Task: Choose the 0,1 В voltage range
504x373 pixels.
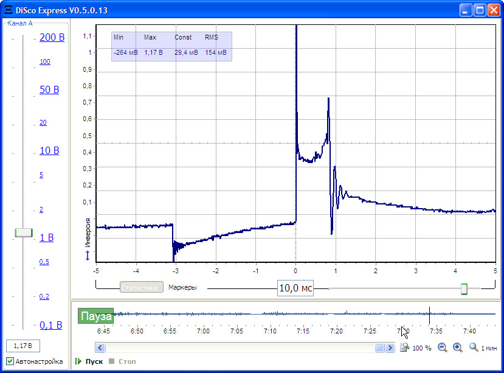Action: click(x=51, y=325)
